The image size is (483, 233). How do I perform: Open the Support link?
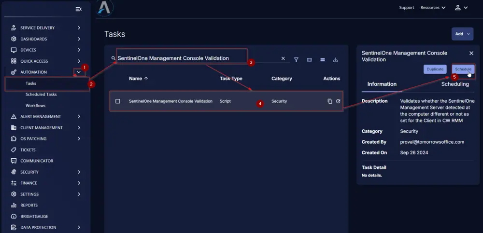[407, 8]
